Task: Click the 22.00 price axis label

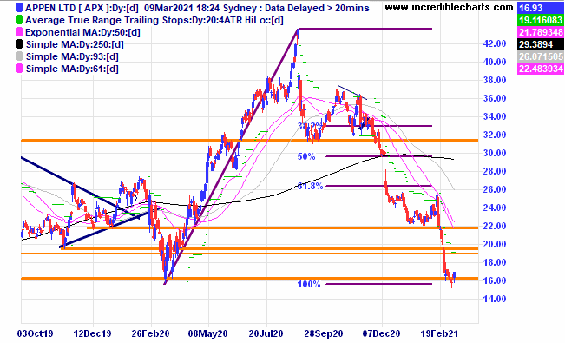Action: point(495,226)
